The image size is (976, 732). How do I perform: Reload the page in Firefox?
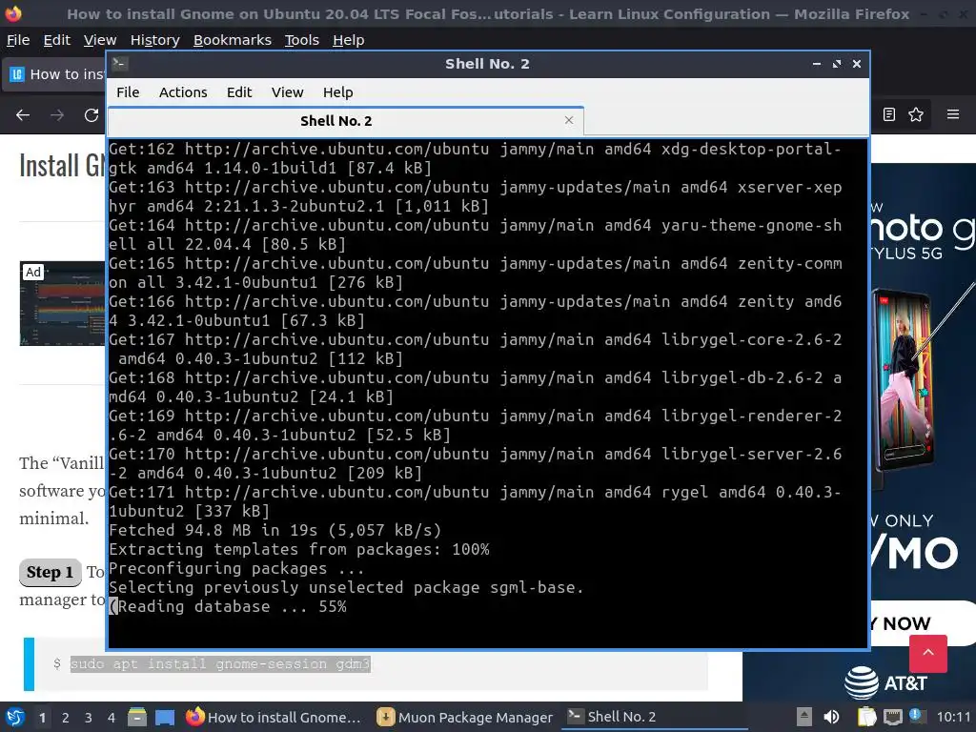pos(91,115)
